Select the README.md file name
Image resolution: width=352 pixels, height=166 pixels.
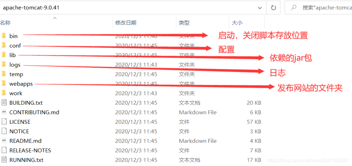click(25, 141)
